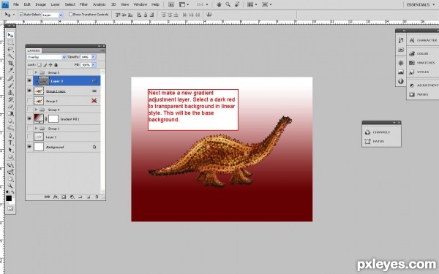Open the File menu

[16, 4]
